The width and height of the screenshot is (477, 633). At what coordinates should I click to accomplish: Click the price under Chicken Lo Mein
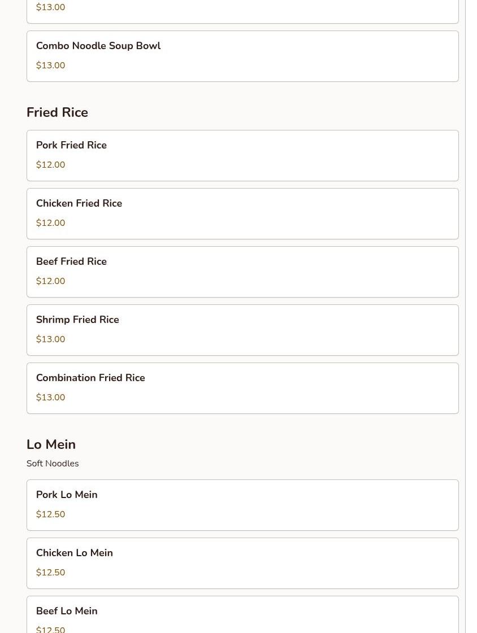coord(50,573)
